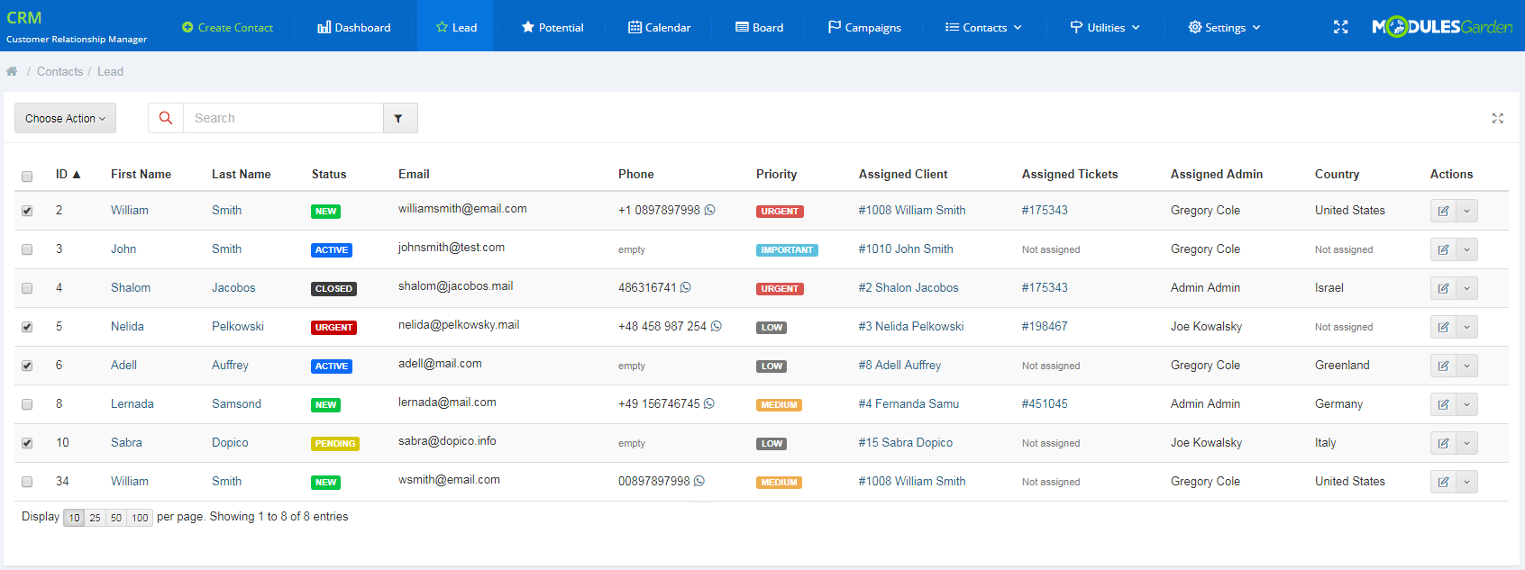Click the Search input field
Screen dimensions: 1525x570
[x=283, y=118]
